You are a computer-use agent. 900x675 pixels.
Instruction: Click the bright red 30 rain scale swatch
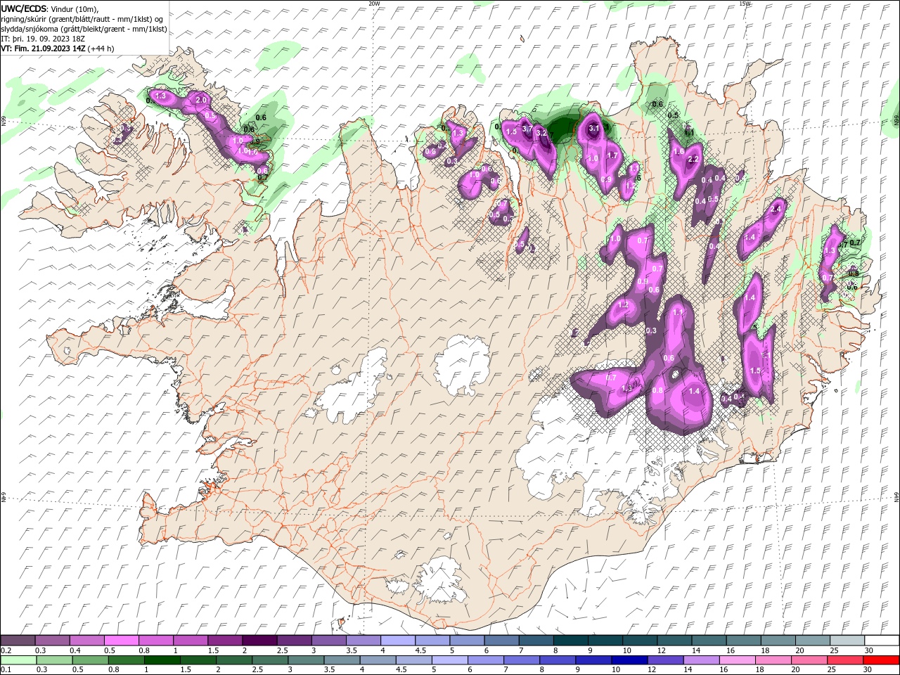pos(880,660)
